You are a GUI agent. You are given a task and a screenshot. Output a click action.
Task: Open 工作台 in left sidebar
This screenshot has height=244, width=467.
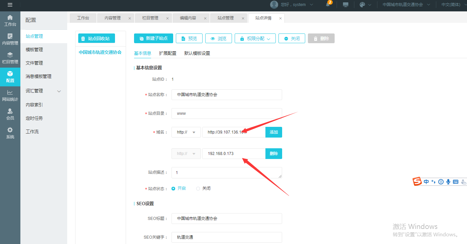tap(10, 20)
